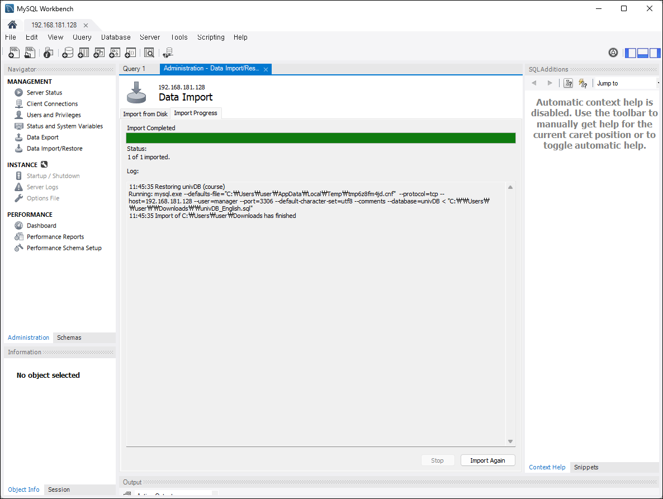Click the log scrollbar down arrow

[510, 441]
